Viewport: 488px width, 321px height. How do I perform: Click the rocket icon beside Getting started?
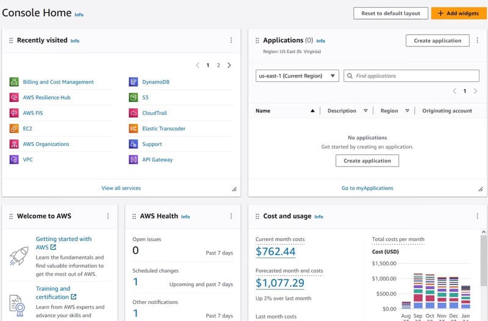[x=19, y=256]
